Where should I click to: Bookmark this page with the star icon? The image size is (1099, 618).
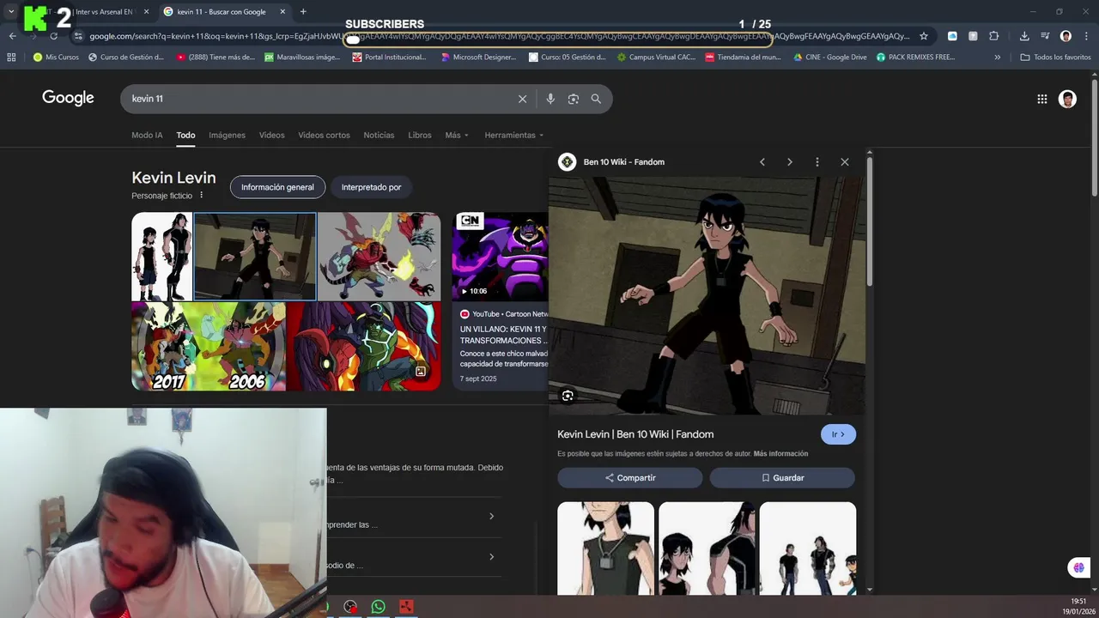[x=924, y=36]
